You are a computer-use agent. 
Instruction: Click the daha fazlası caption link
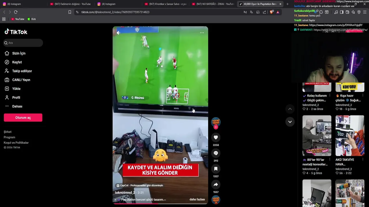coord(197,200)
